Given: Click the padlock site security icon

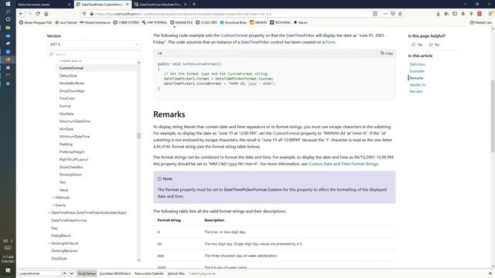Looking at the screenshot, I should click(x=91, y=14).
